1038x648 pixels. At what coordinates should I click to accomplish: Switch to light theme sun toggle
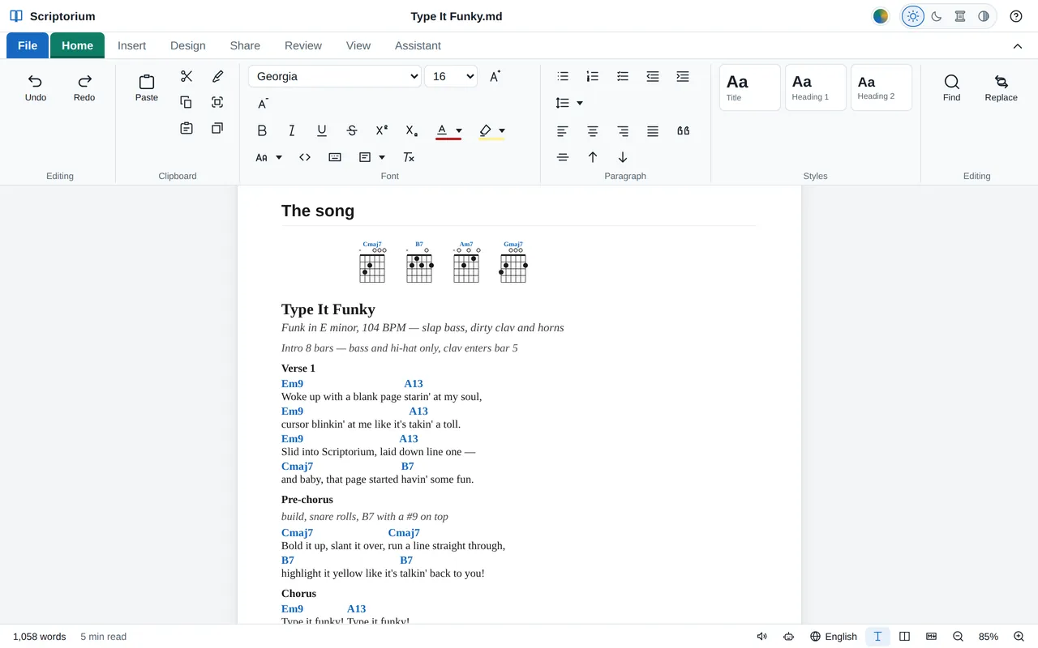click(x=913, y=16)
